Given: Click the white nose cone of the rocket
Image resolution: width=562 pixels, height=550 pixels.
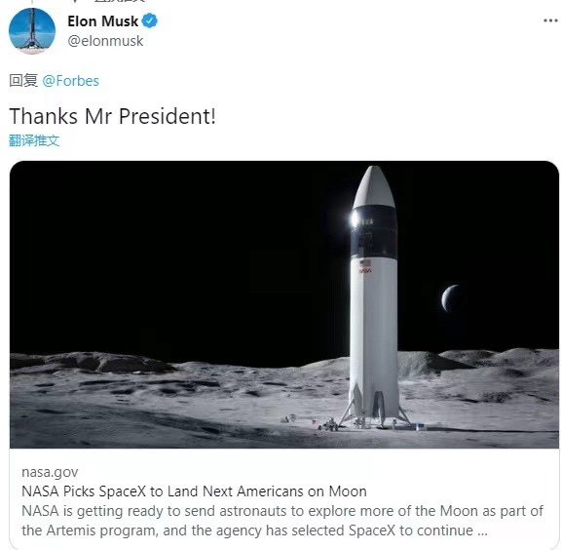Looking at the screenshot, I should pos(374,186).
